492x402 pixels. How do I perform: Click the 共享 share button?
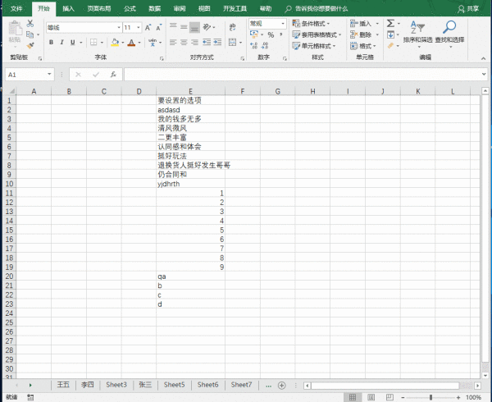469,8
